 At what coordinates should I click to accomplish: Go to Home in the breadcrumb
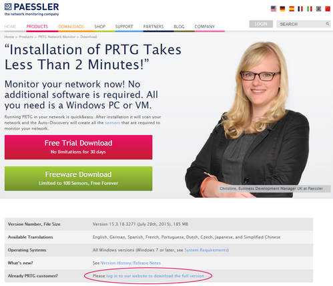[x=9, y=37]
